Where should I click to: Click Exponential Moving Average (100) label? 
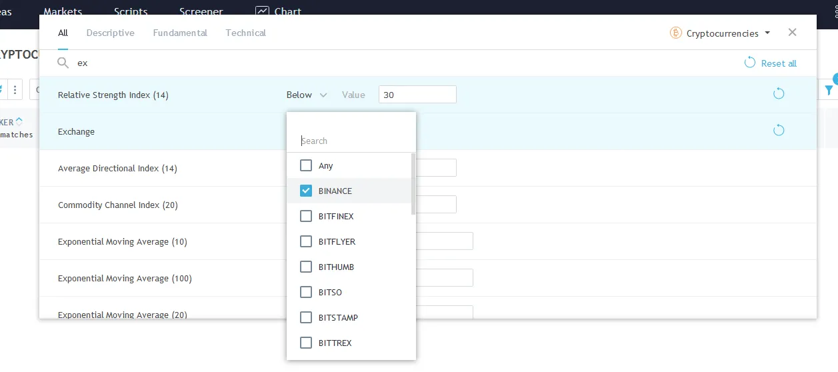point(125,279)
